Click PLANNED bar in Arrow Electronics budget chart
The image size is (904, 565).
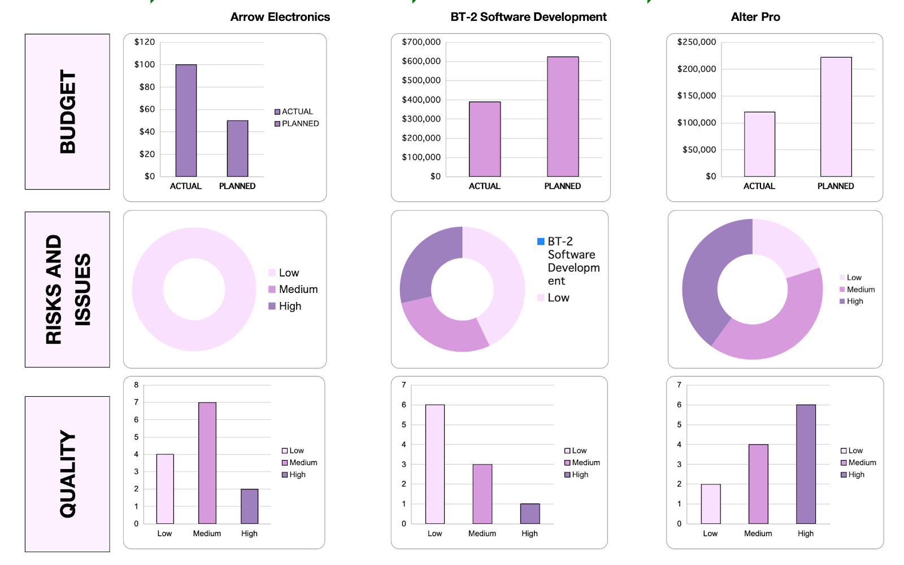coord(237,148)
